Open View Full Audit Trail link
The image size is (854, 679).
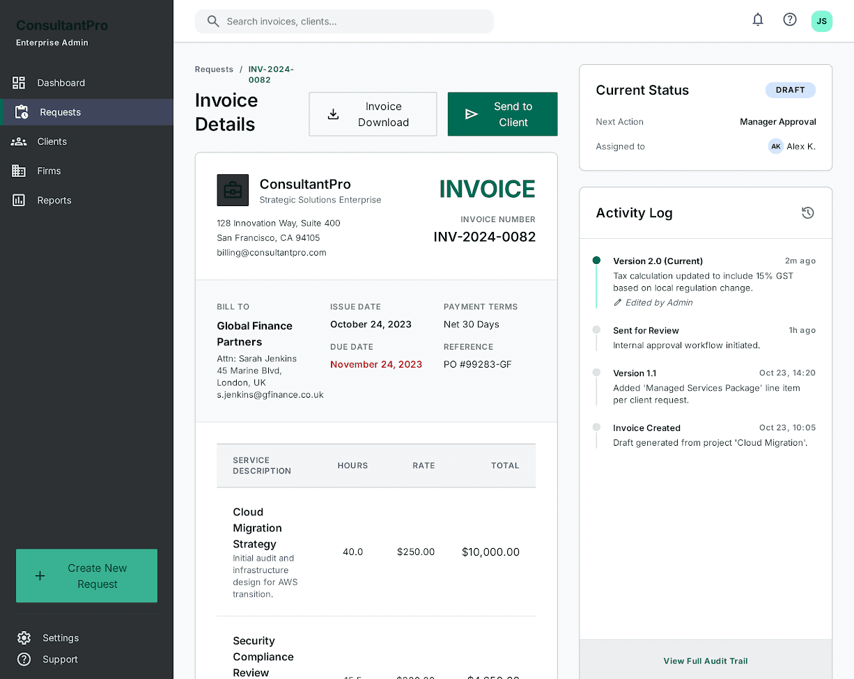[706, 661]
